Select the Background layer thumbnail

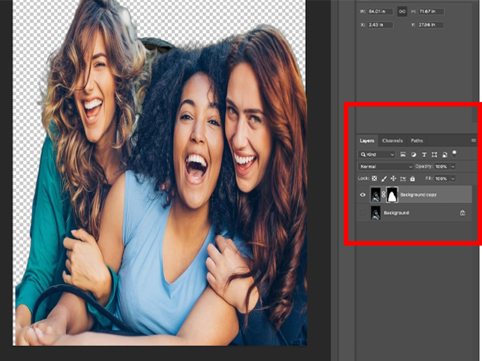(x=375, y=212)
